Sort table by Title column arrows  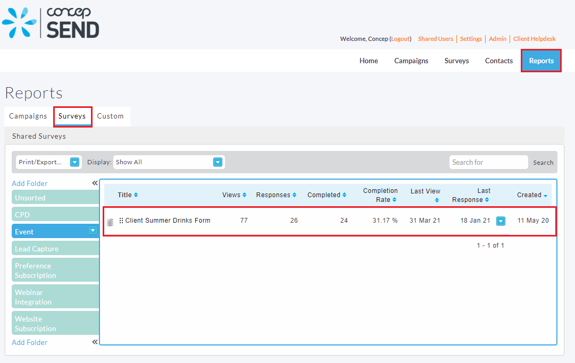(136, 195)
